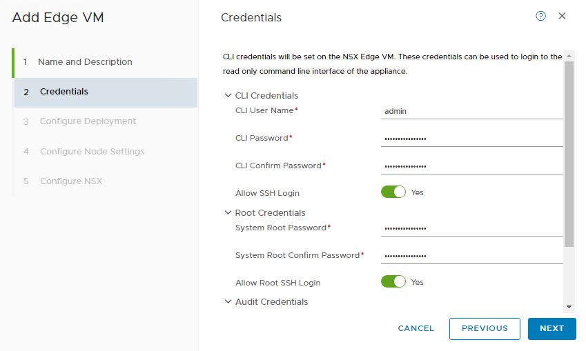The width and height of the screenshot is (586, 351).
Task: Click the scrollbar up arrow
Action: tap(569, 56)
